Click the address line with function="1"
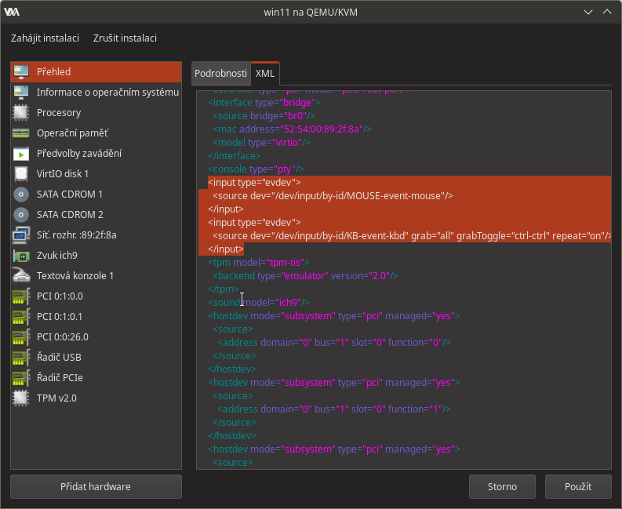622x509 pixels. point(334,409)
